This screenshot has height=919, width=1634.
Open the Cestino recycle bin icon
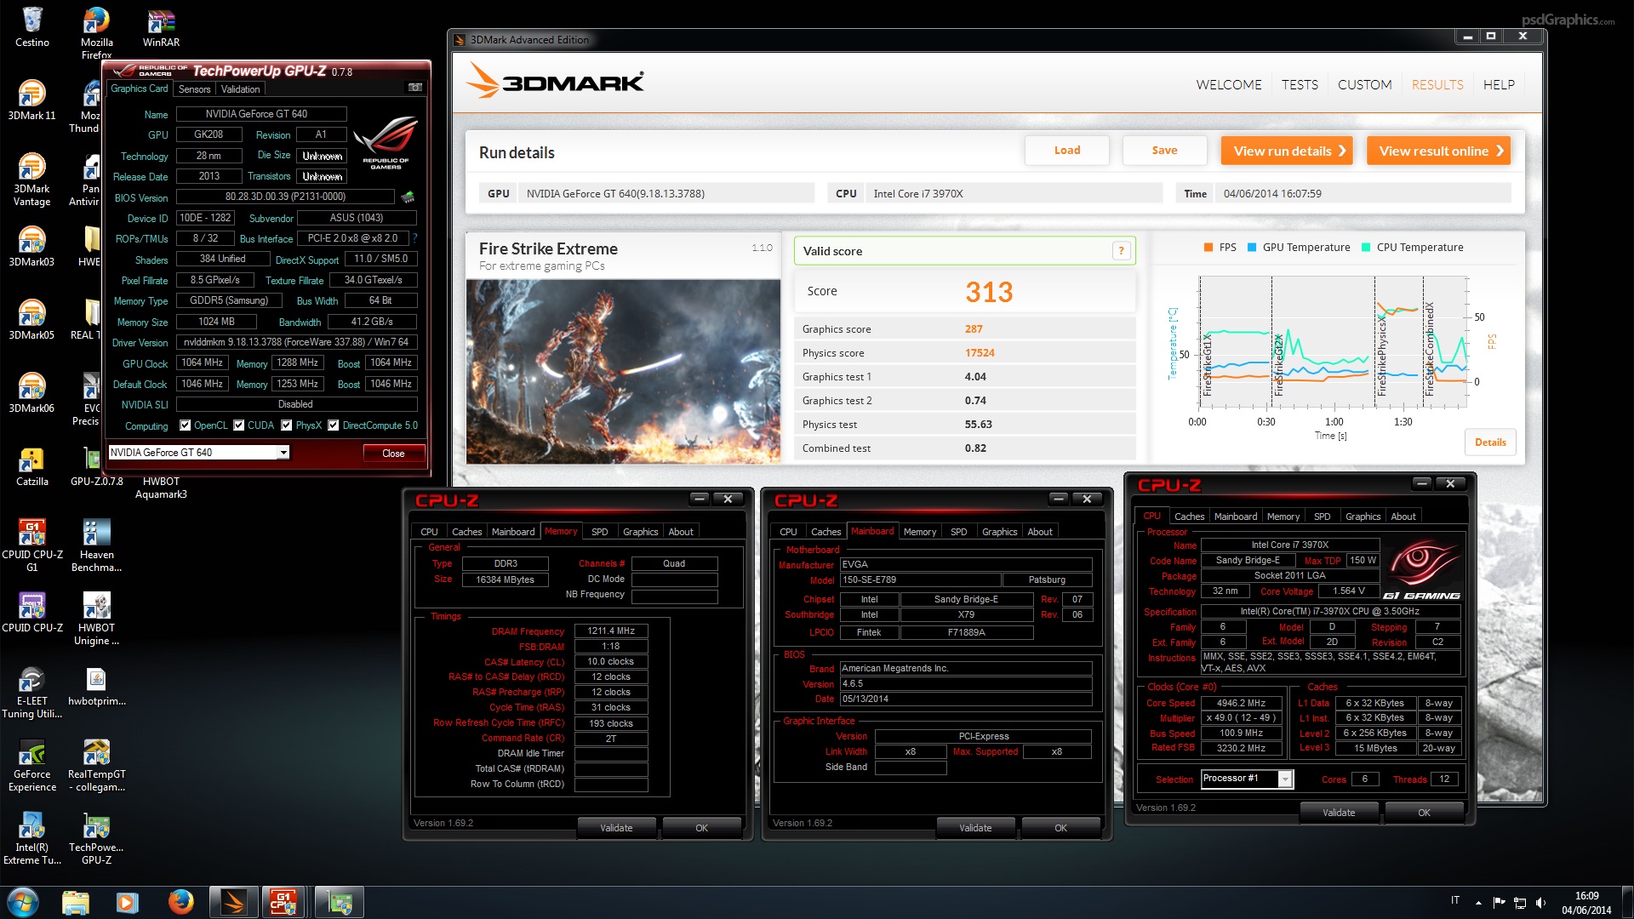coord(32,27)
